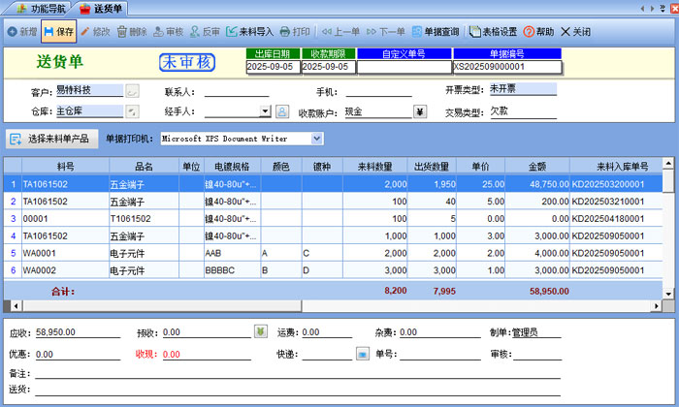The height and width of the screenshot is (407, 679).
Task: Click the ¥ button beside 收款账户
Action: tap(419, 111)
